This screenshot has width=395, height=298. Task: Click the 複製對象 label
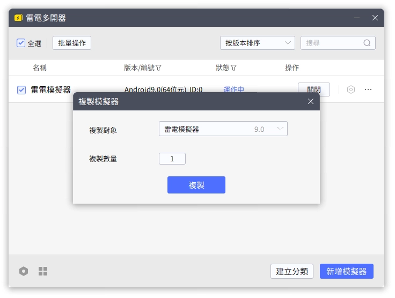103,130
